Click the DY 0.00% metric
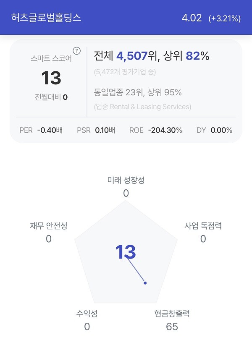Viewport: 252px width, 345px height. (214, 130)
